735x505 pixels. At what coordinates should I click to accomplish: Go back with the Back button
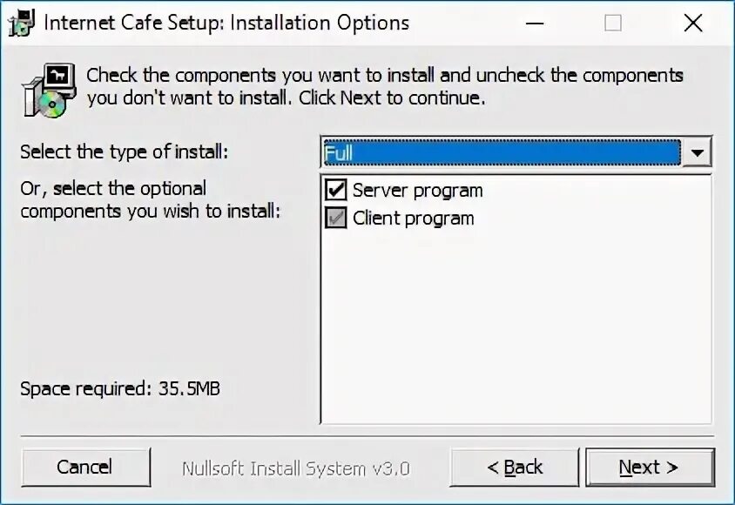pyautogui.click(x=514, y=468)
